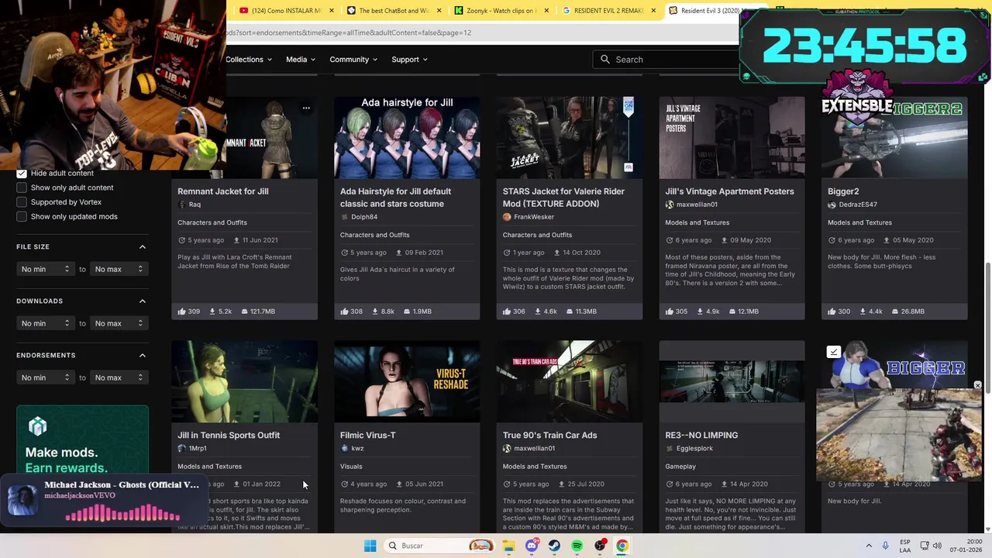Open the Bigger2 mod page
Screen dimensions: 992x558
(x=843, y=191)
